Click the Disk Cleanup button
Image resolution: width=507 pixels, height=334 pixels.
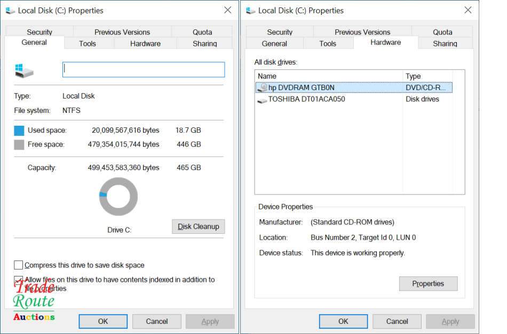click(x=199, y=226)
